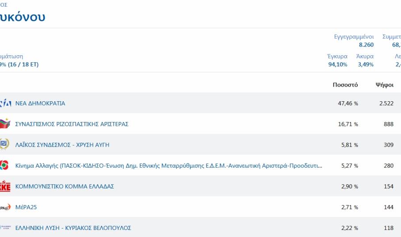Select ΛΑΪΚΟΣ ΣΥΝΔΕΣΜΟΣ - ΧΡΥΣΗ ΑΥΓΗ
This screenshot has width=401, height=237.
click(x=62, y=145)
